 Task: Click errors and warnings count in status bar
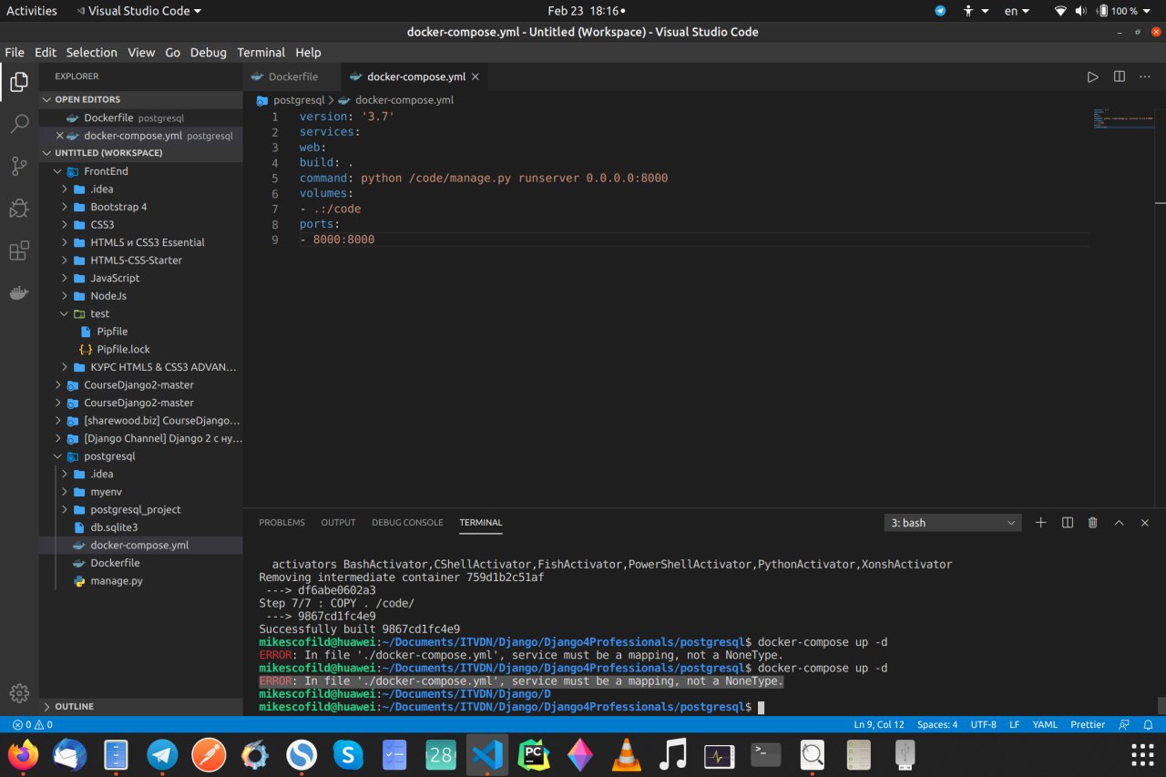pyautogui.click(x=31, y=724)
